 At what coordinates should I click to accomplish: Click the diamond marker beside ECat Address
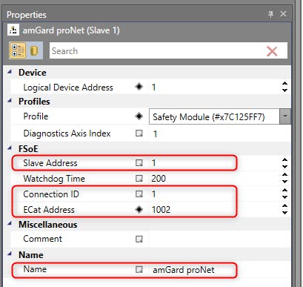pos(139,210)
